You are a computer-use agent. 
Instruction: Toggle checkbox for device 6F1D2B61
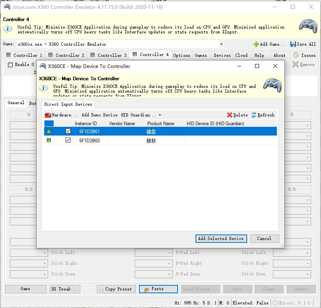pos(68,131)
